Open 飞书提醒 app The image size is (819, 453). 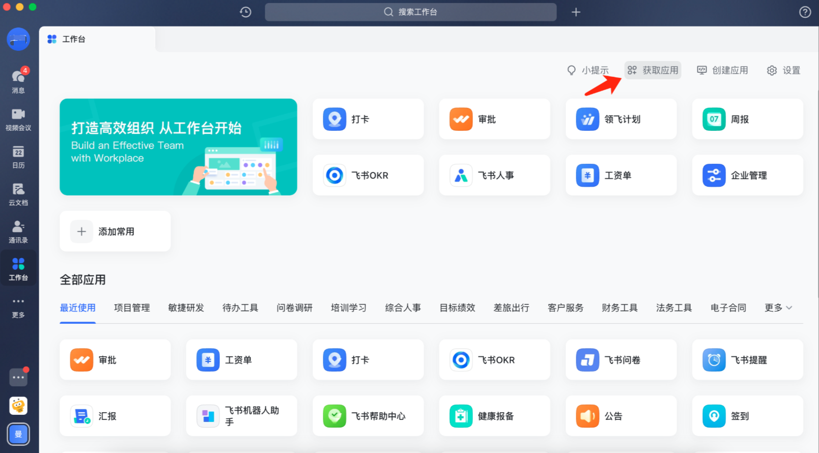coord(747,360)
